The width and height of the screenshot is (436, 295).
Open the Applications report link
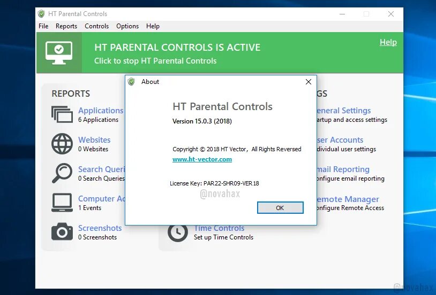point(101,110)
